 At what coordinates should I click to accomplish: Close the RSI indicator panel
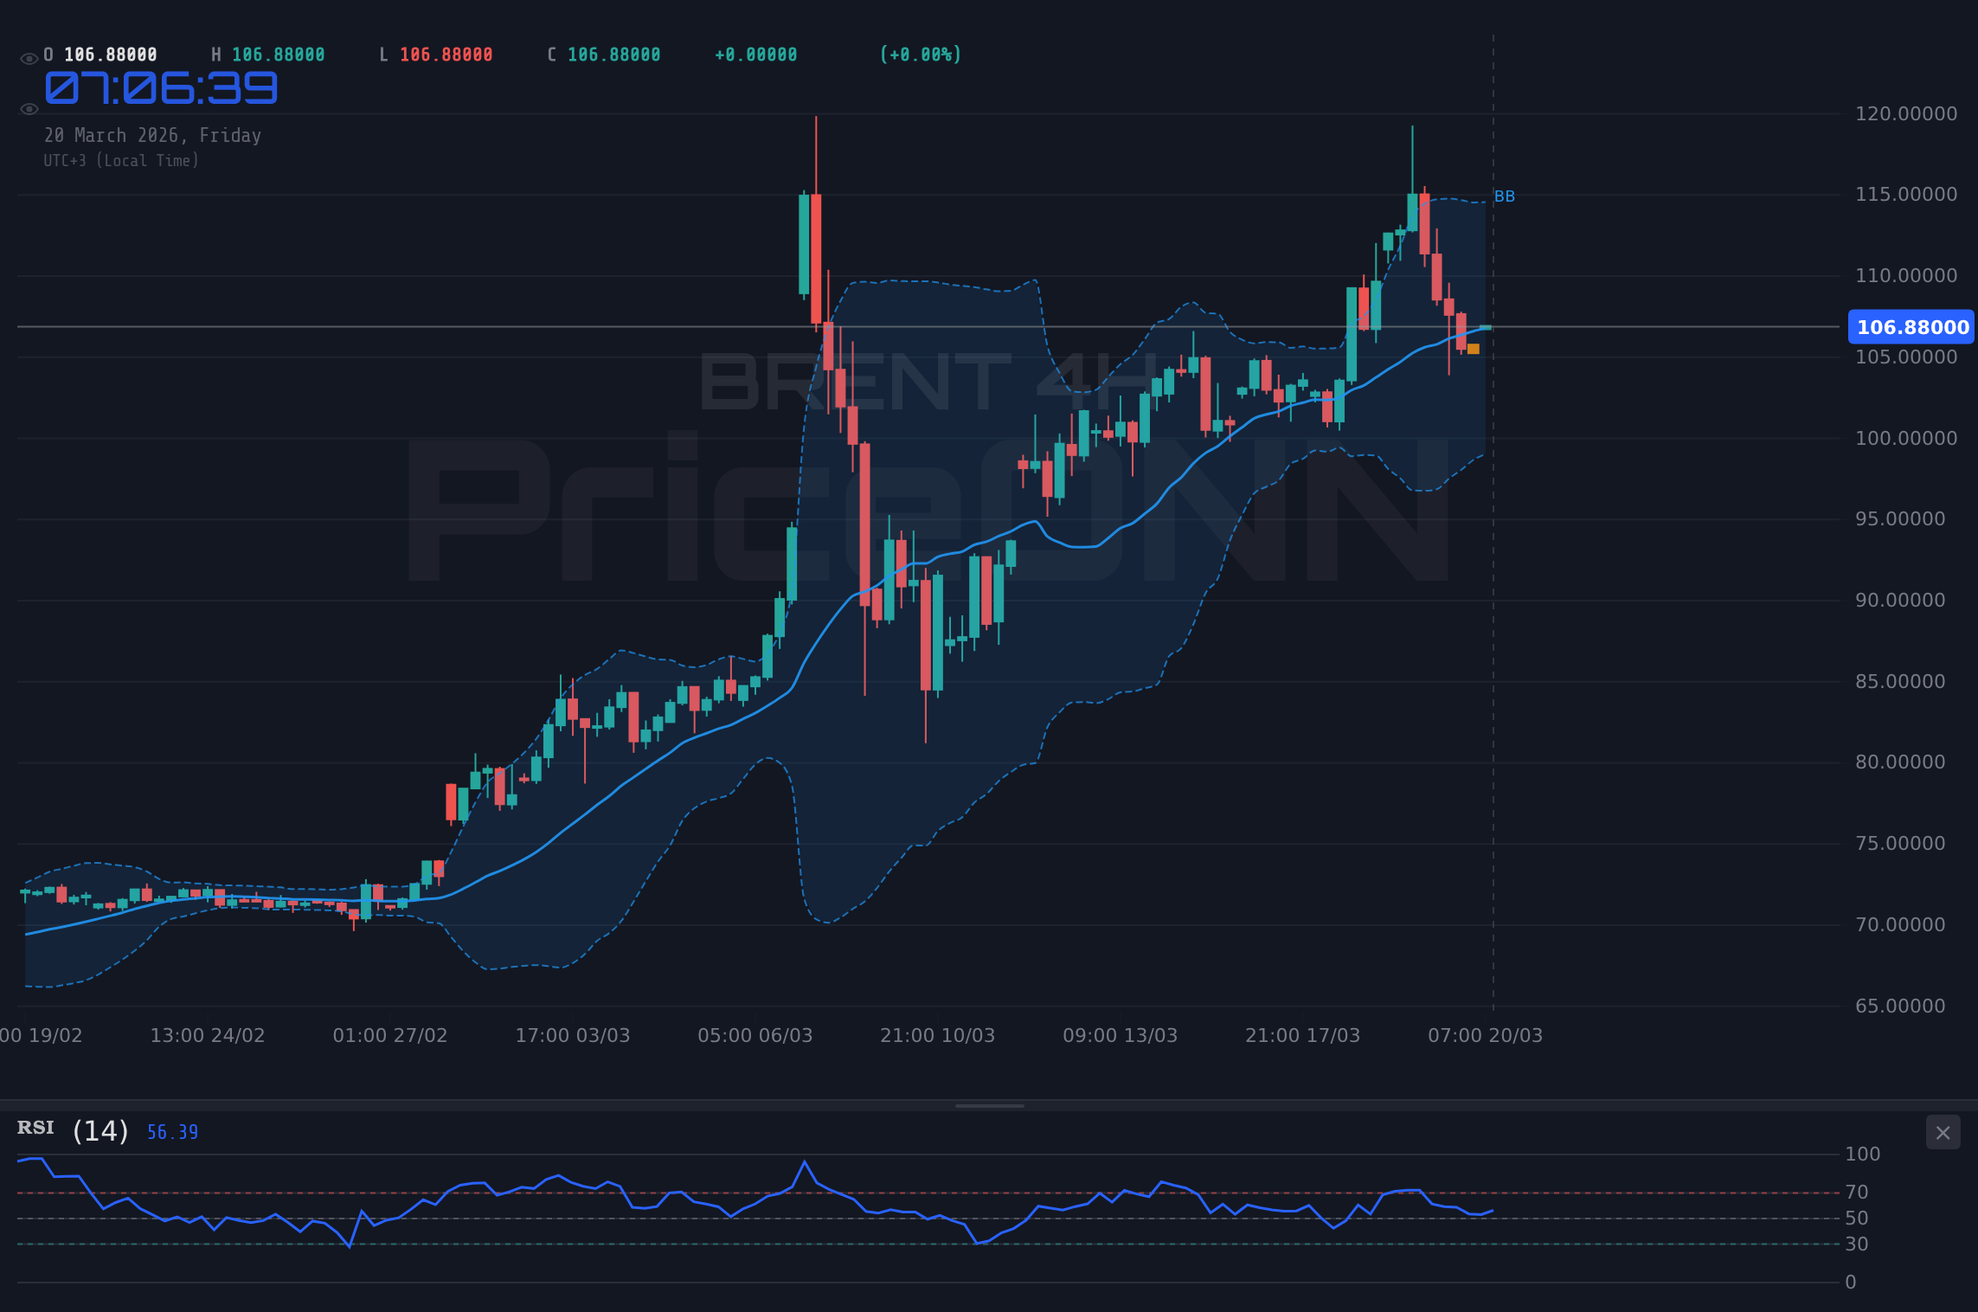click(x=1943, y=1133)
